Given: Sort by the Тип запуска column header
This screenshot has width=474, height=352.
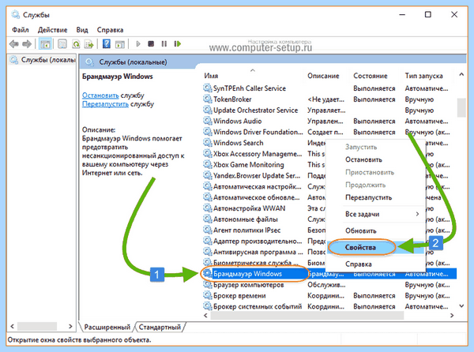Looking at the screenshot, I should pyautogui.click(x=423, y=76).
